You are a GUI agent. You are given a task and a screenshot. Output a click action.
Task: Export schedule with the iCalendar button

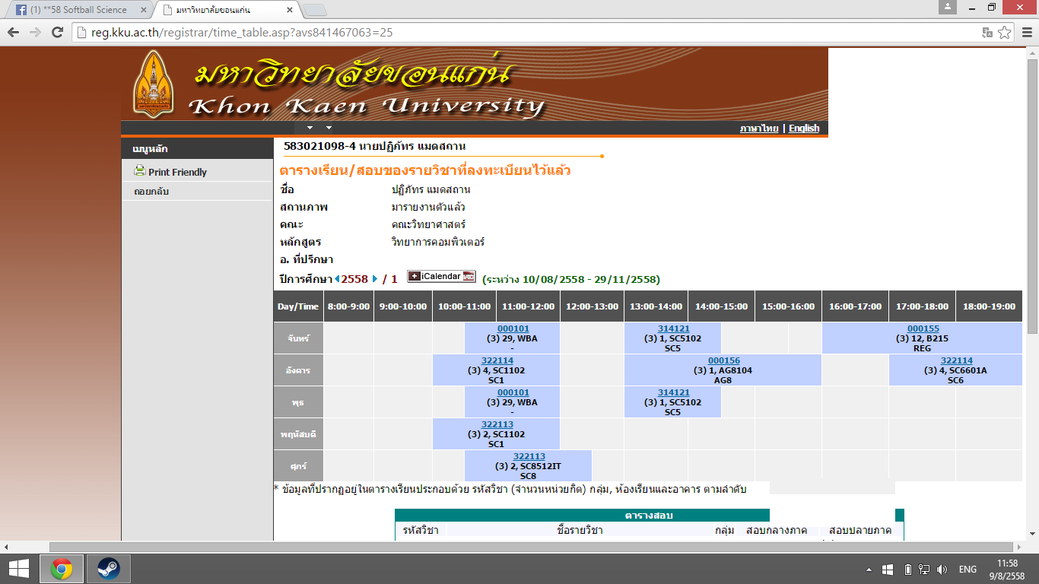point(441,276)
